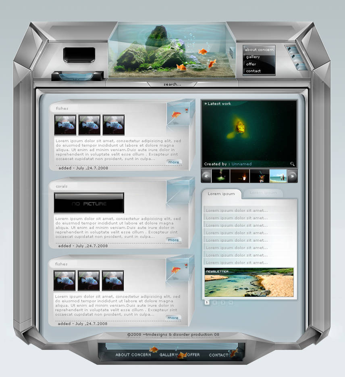Switch to the faded second 'Lorem ipsum' tab
The height and width of the screenshot is (377, 345).
point(263,193)
